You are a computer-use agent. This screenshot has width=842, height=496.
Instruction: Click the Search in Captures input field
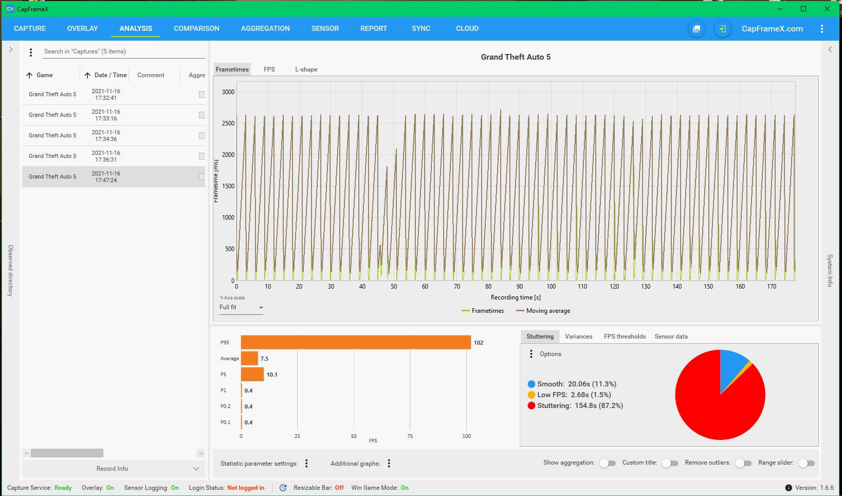coord(123,51)
